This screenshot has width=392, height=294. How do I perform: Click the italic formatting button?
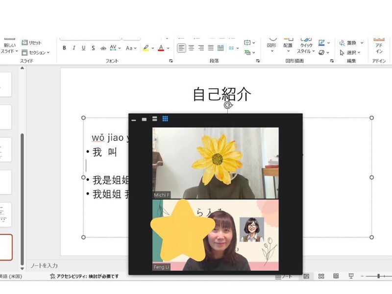point(74,48)
